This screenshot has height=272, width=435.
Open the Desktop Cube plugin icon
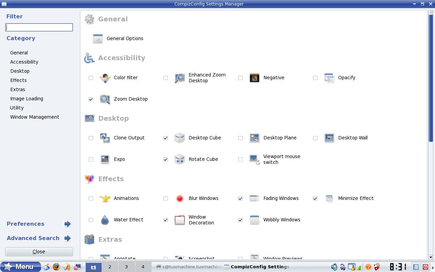coord(180,138)
